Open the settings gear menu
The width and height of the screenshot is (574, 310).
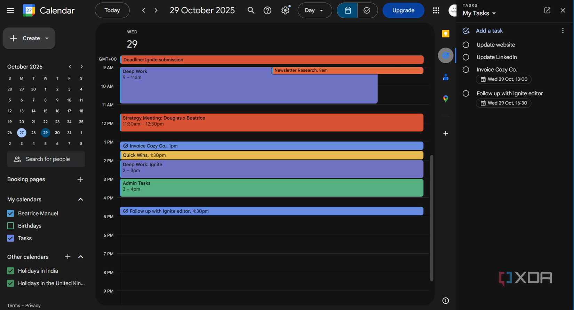(x=285, y=10)
